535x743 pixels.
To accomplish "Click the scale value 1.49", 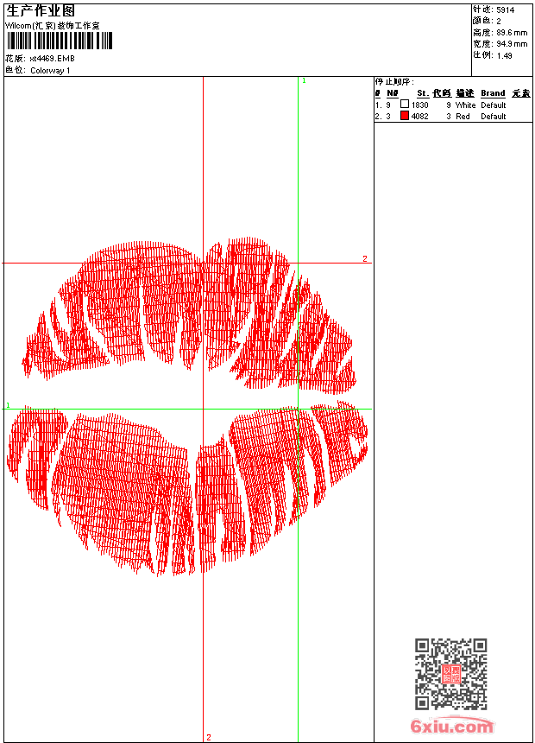I will [x=504, y=55].
